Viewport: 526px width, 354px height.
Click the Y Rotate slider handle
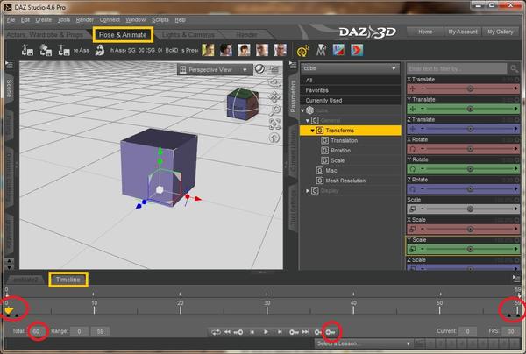click(470, 168)
